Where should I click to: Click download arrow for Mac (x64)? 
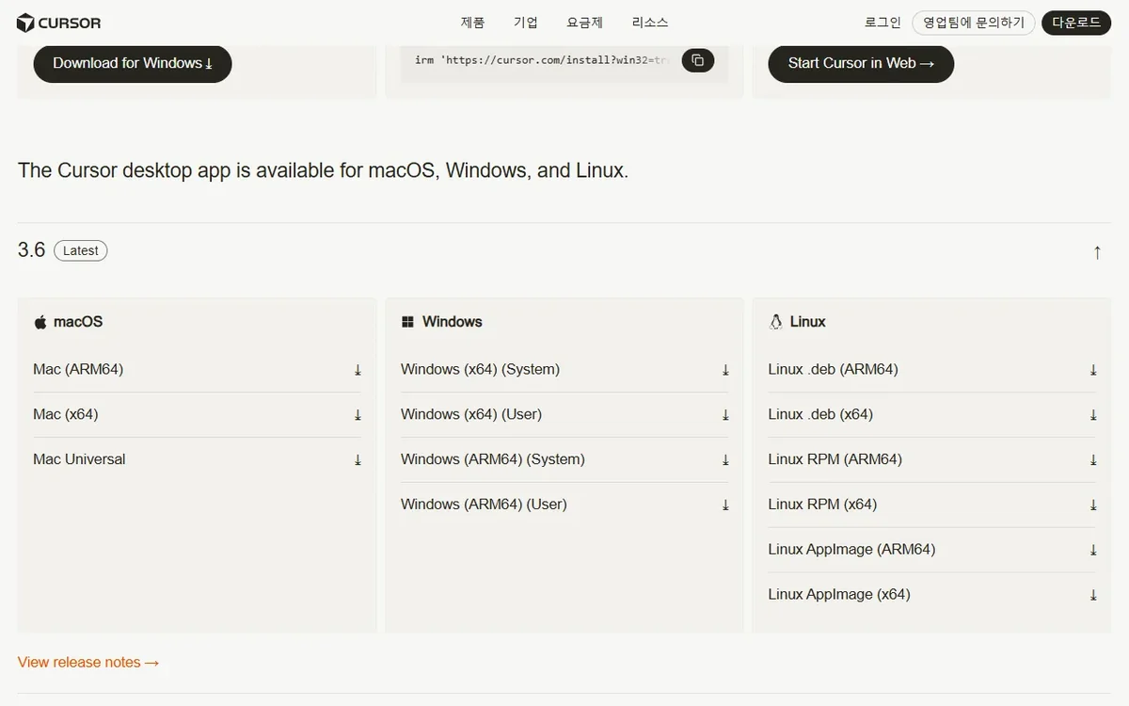358,415
